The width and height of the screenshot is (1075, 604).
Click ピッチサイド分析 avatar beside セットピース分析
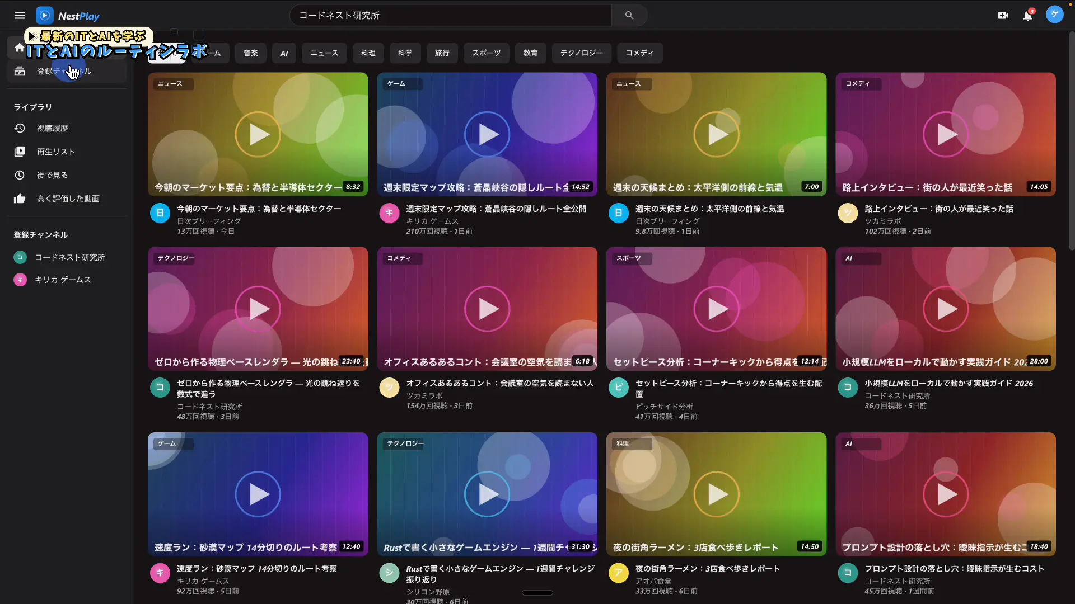[619, 388]
